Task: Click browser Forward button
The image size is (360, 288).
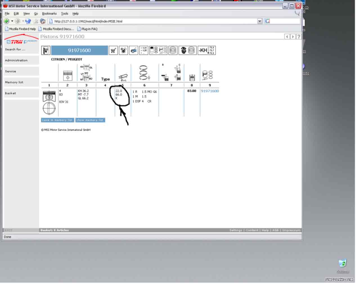Action: point(17,21)
